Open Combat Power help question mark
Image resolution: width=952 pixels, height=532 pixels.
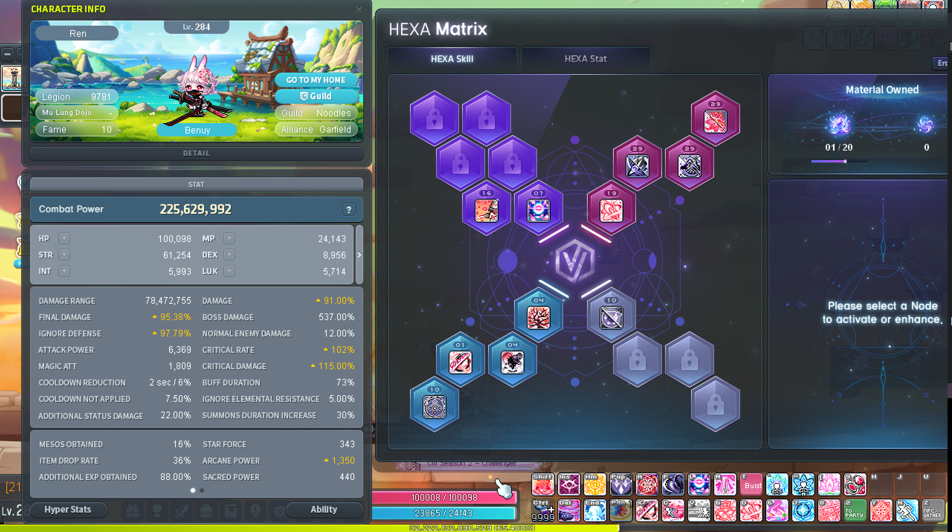tap(349, 210)
